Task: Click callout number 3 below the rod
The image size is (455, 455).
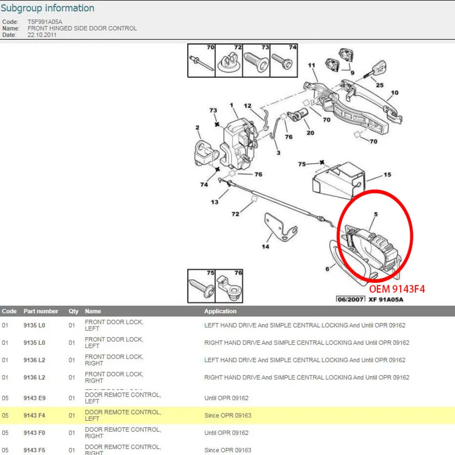Action: click(x=278, y=152)
